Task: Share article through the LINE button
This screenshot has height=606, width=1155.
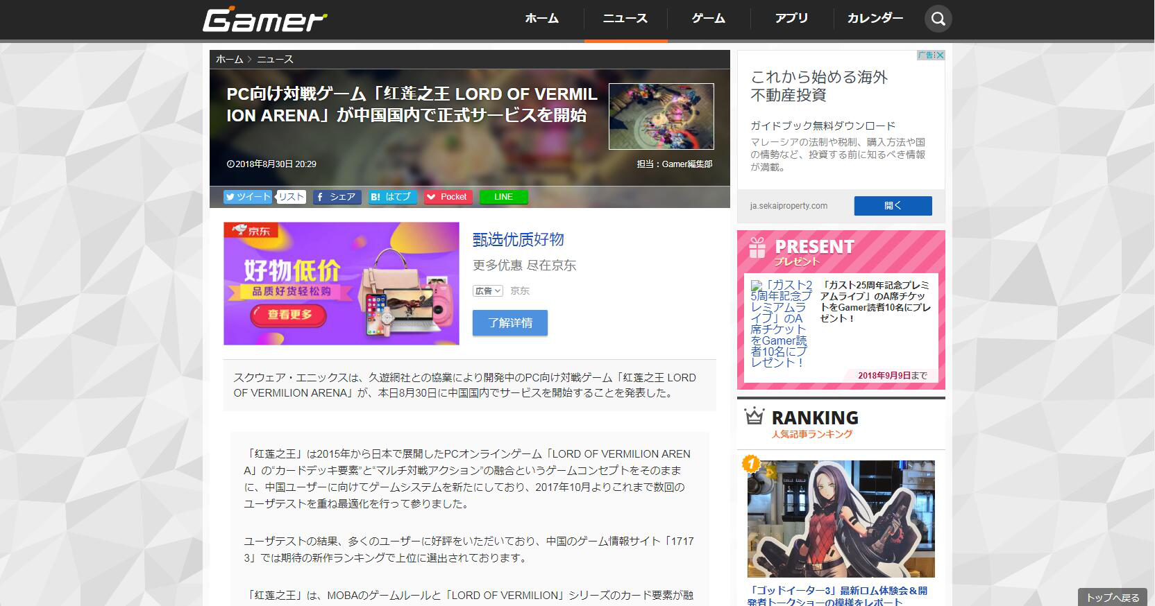Action: pyautogui.click(x=503, y=197)
